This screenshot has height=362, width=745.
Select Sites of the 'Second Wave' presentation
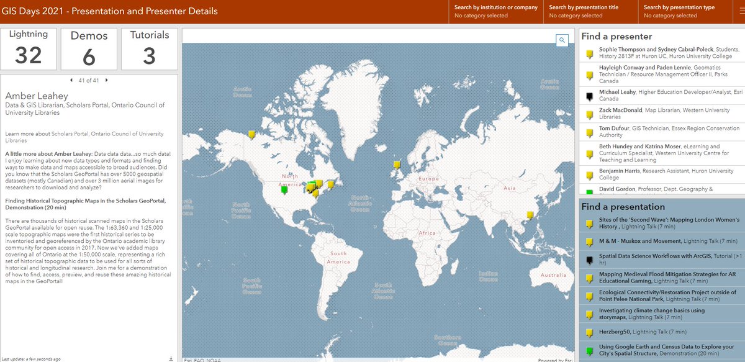[662, 224]
